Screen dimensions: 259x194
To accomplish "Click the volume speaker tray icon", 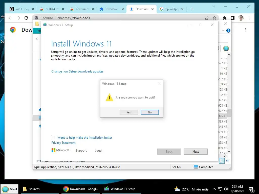I will 226,189.
